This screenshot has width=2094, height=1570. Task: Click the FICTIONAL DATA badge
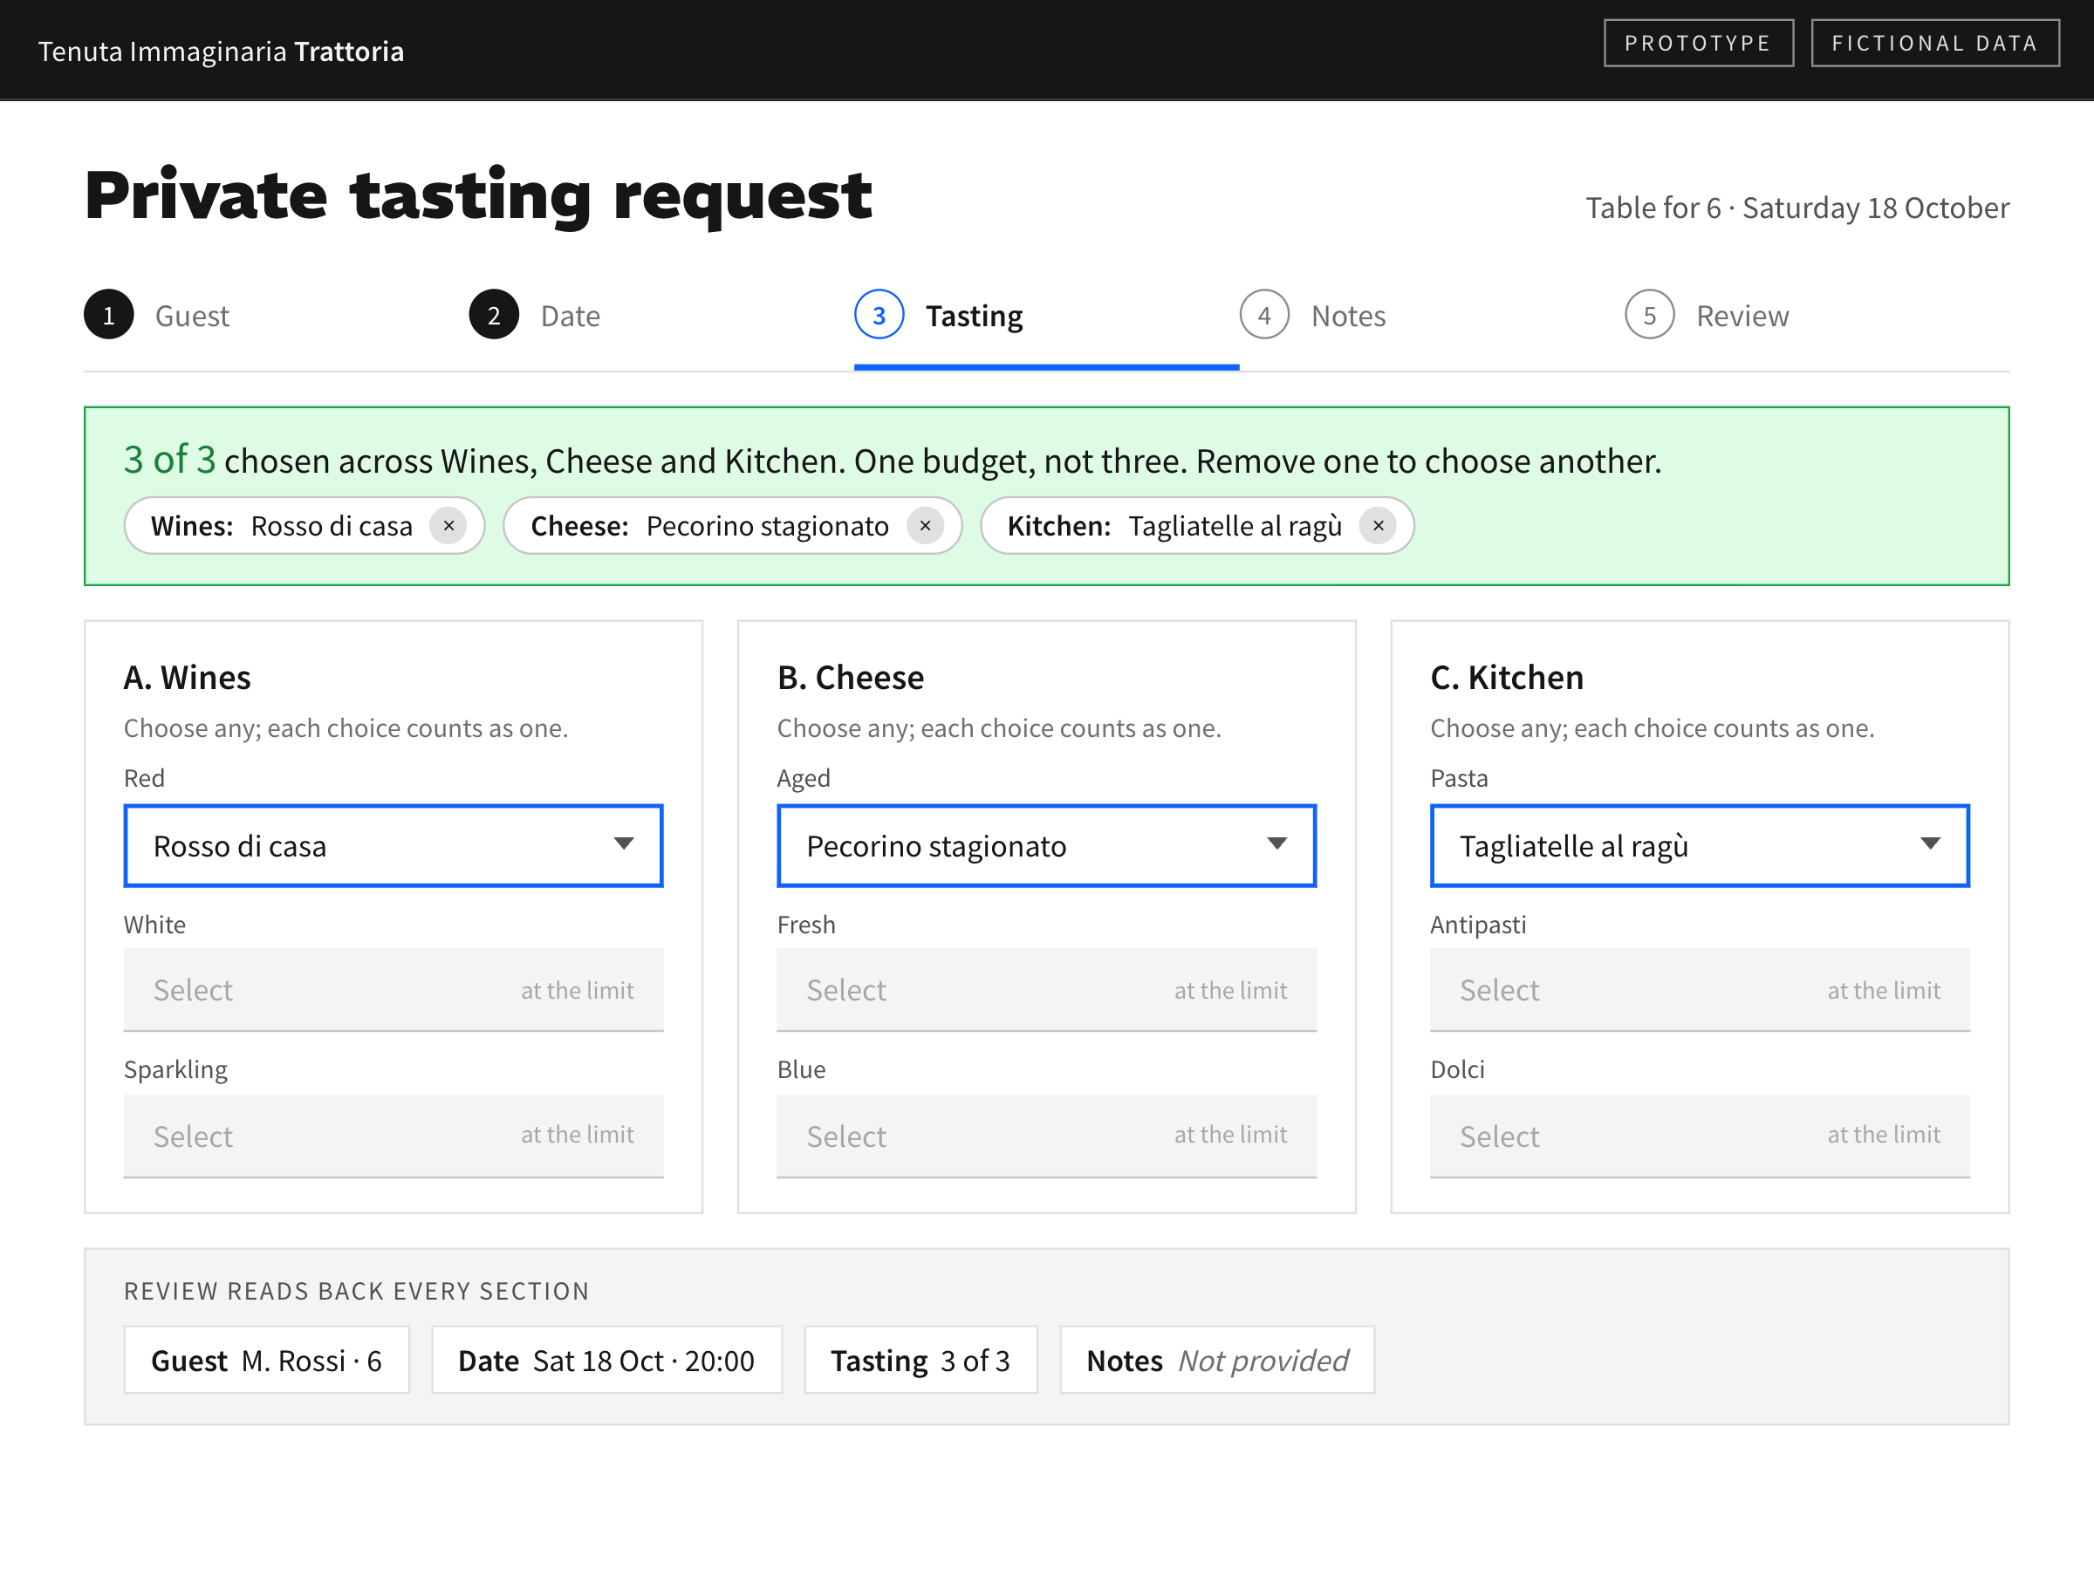pyautogui.click(x=1935, y=44)
